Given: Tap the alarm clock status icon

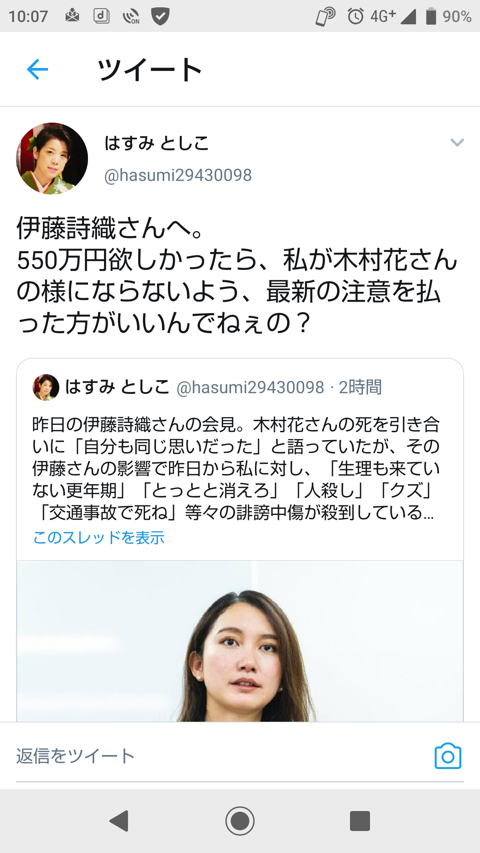Looking at the screenshot, I should coord(355,16).
